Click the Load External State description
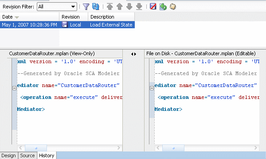The height and width of the screenshot is (159, 266). point(111,25)
